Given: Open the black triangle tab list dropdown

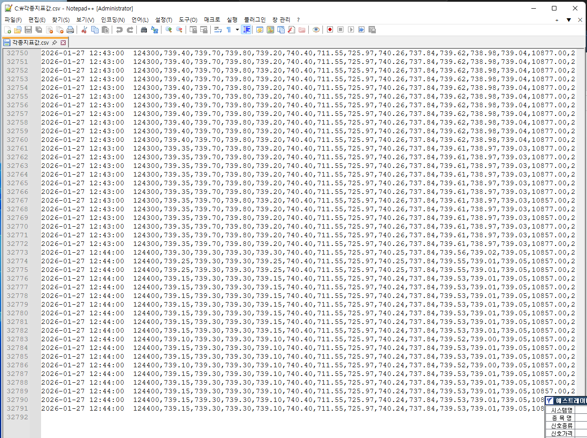Looking at the screenshot, I should [x=569, y=20].
